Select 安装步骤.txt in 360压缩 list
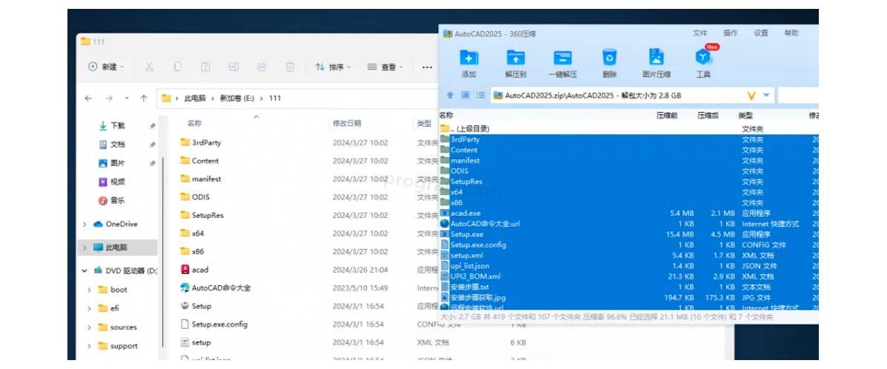 [628, 287]
